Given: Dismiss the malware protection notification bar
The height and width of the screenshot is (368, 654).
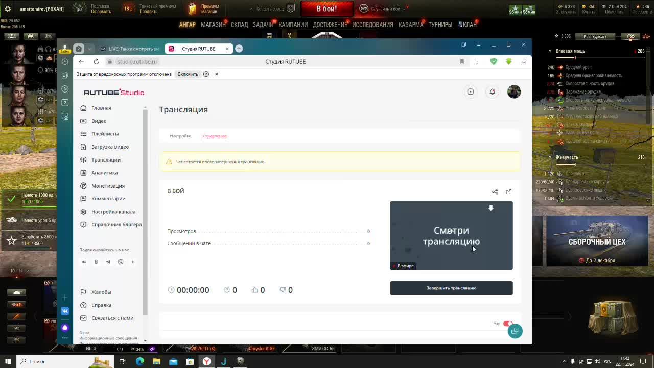Looking at the screenshot, I should pos(216,74).
